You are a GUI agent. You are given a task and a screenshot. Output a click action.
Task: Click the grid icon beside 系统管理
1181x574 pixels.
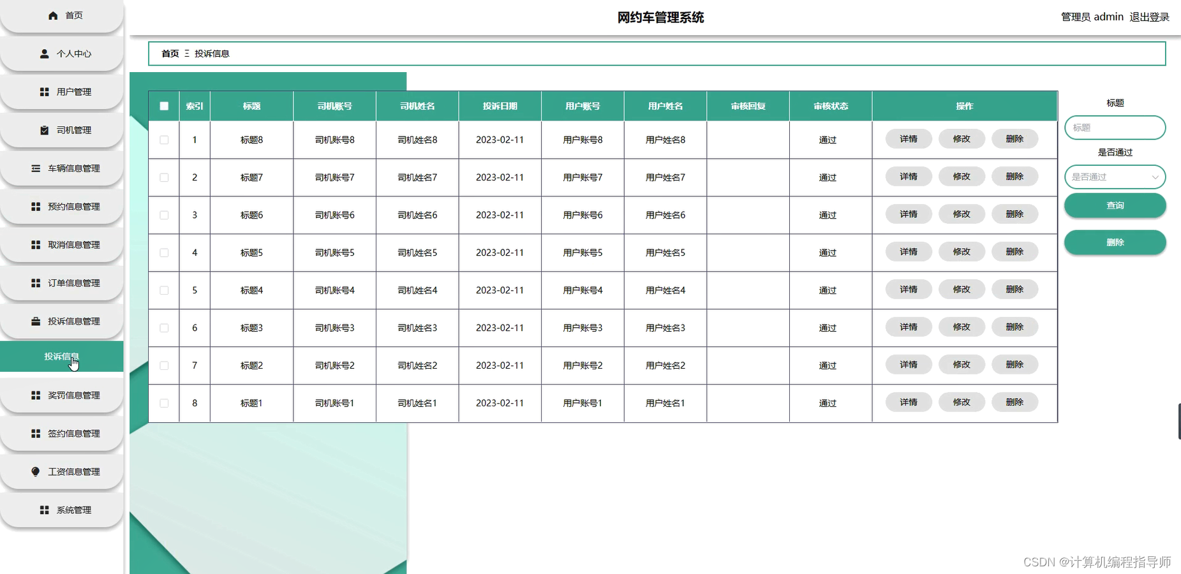(45, 510)
